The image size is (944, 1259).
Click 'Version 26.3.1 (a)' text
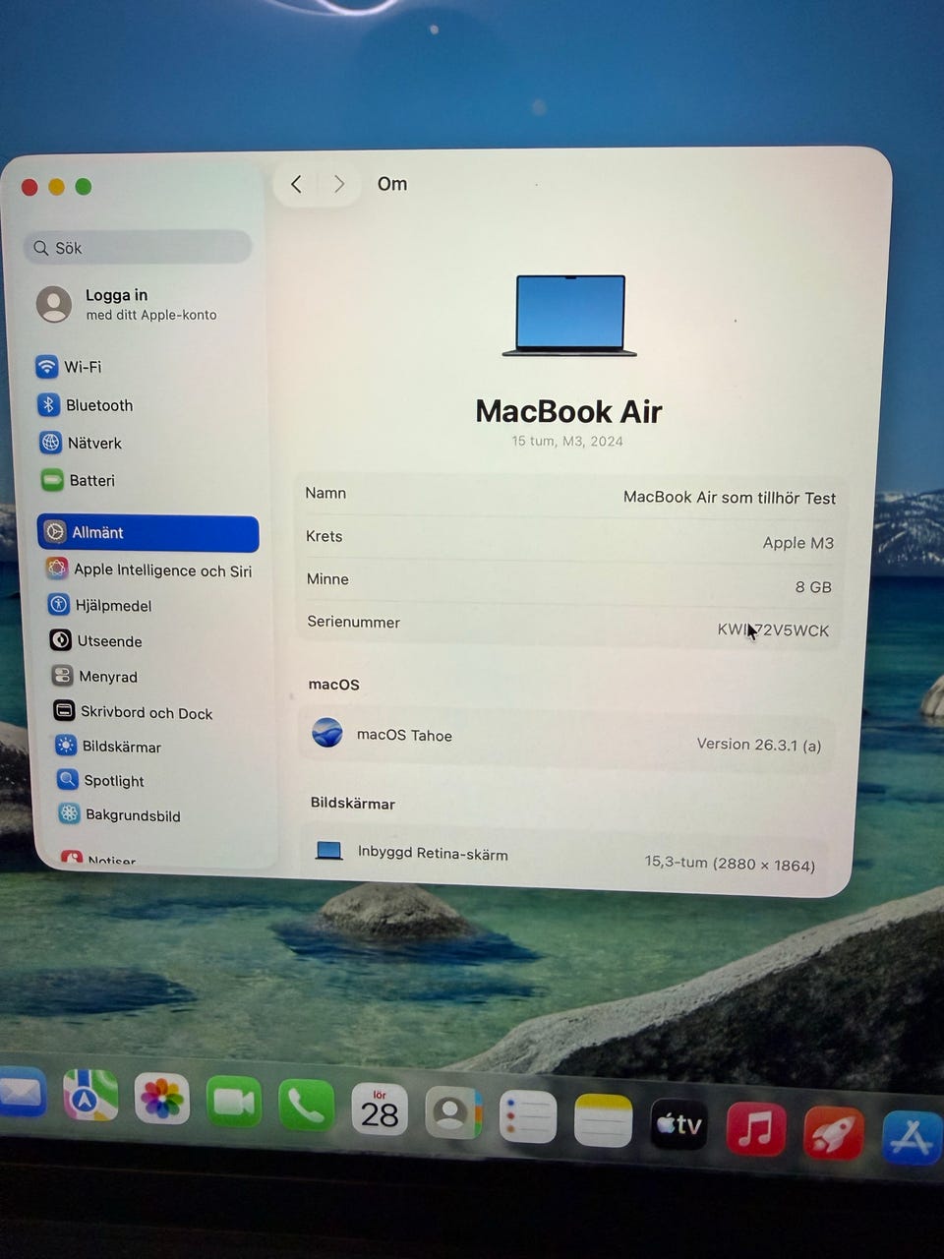[x=759, y=745]
